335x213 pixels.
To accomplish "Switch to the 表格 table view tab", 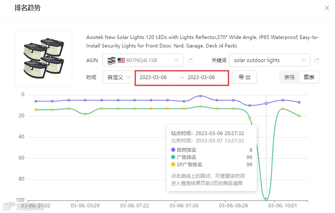I will click(289, 77).
